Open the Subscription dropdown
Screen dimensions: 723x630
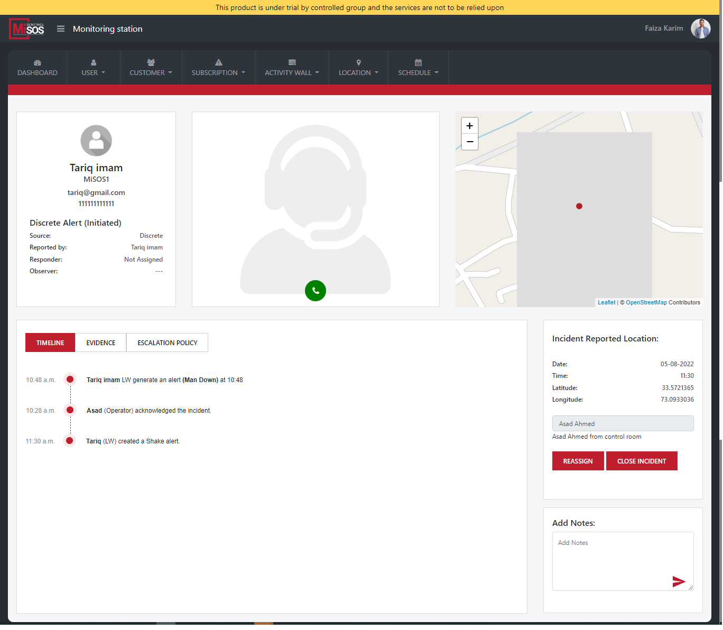tap(218, 68)
